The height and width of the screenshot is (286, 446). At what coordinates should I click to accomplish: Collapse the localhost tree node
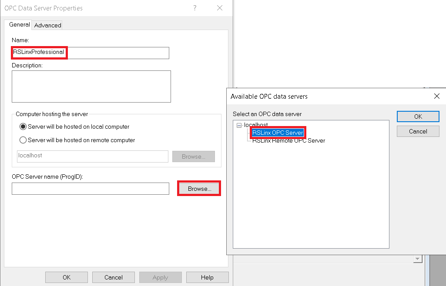point(239,125)
